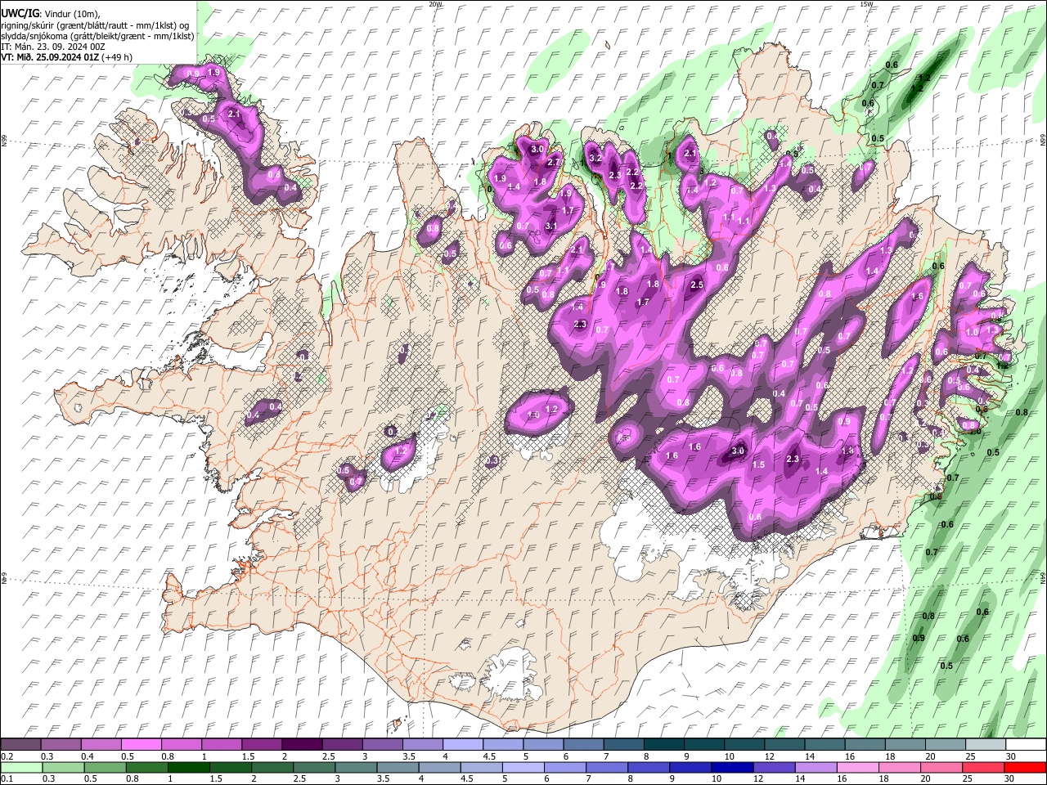Click upper legend swatch between 12 and 14
Image resolution: width=1047 pixels, height=785 pixels.
pos(784,745)
